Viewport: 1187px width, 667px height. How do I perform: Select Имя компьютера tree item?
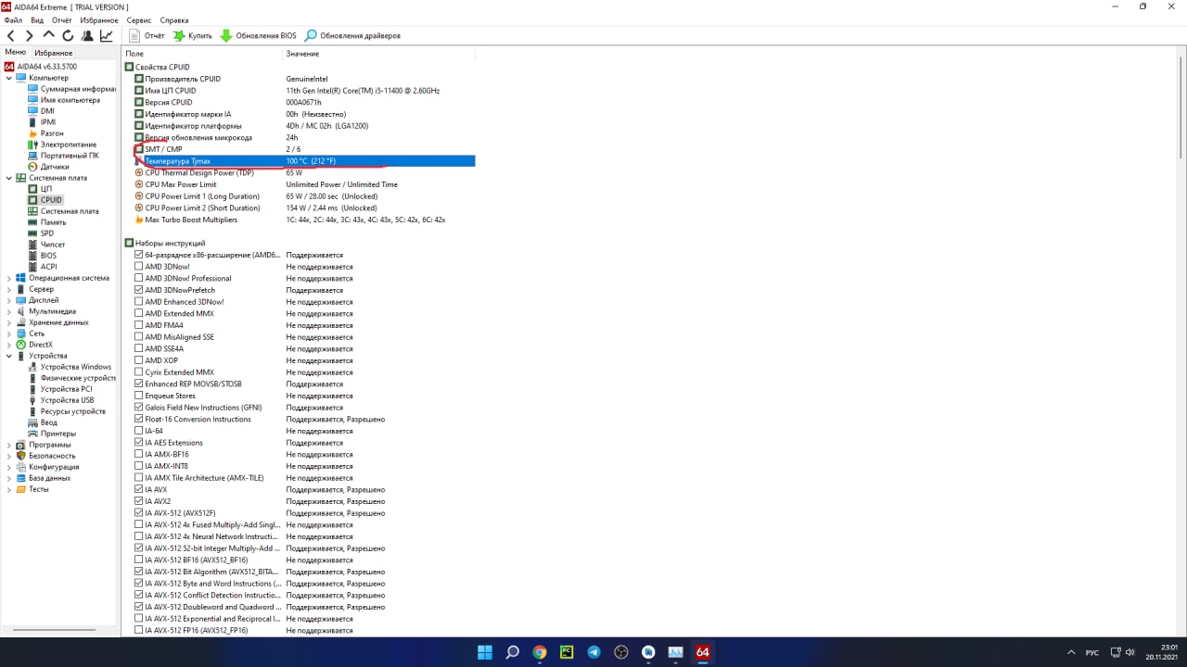tap(70, 100)
